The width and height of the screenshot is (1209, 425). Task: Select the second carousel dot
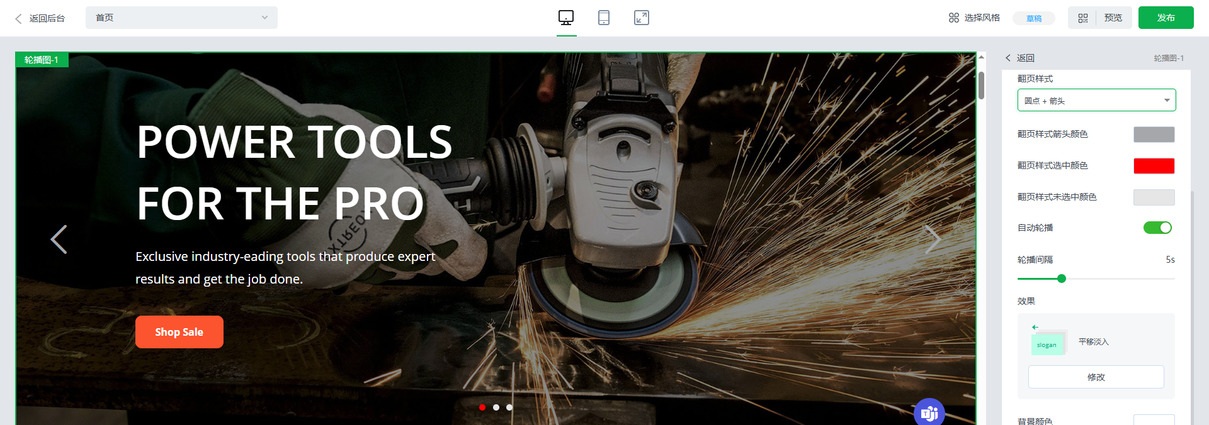[496, 407]
